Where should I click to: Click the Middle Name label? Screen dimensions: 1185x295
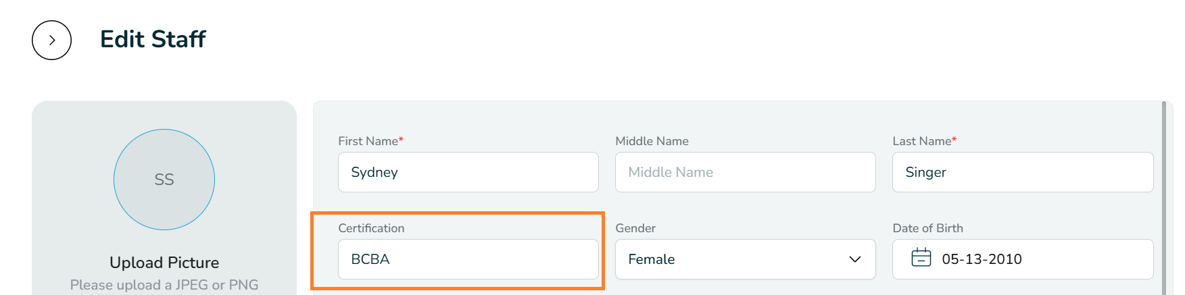click(652, 141)
